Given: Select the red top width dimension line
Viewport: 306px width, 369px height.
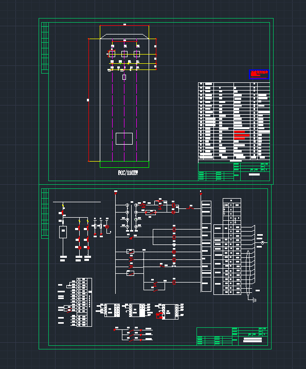Looking at the screenshot, I should (124, 25).
